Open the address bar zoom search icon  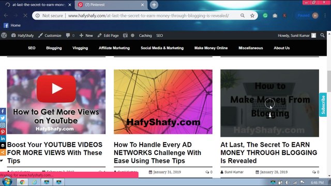click(243, 16)
